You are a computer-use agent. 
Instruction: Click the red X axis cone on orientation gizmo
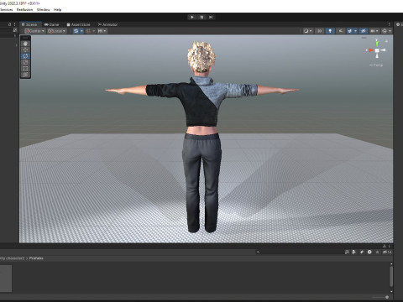(370, 50)
